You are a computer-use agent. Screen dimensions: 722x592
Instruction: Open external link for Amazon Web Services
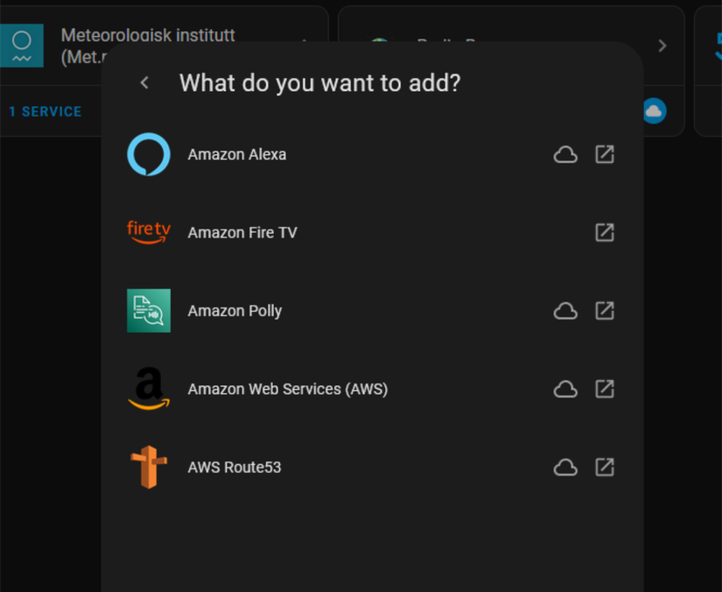click(x=605, y=389)
